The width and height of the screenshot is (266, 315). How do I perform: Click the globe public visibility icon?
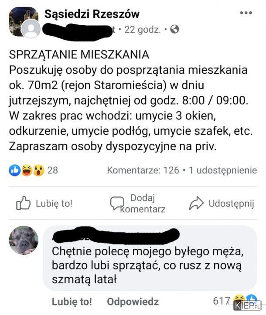(174, 29)
